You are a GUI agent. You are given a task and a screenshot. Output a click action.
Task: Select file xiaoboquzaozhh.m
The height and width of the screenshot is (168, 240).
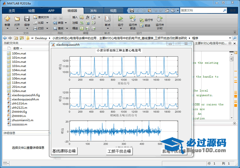tap(26, 99)
